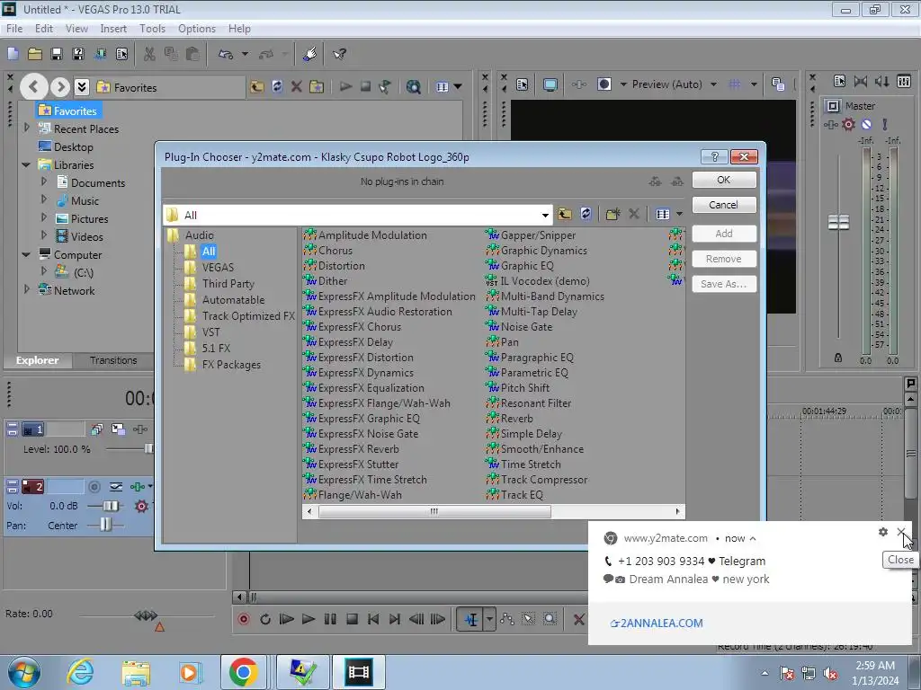
Task: Click the Stop button in transport bar
Action: tap(352, 619)
